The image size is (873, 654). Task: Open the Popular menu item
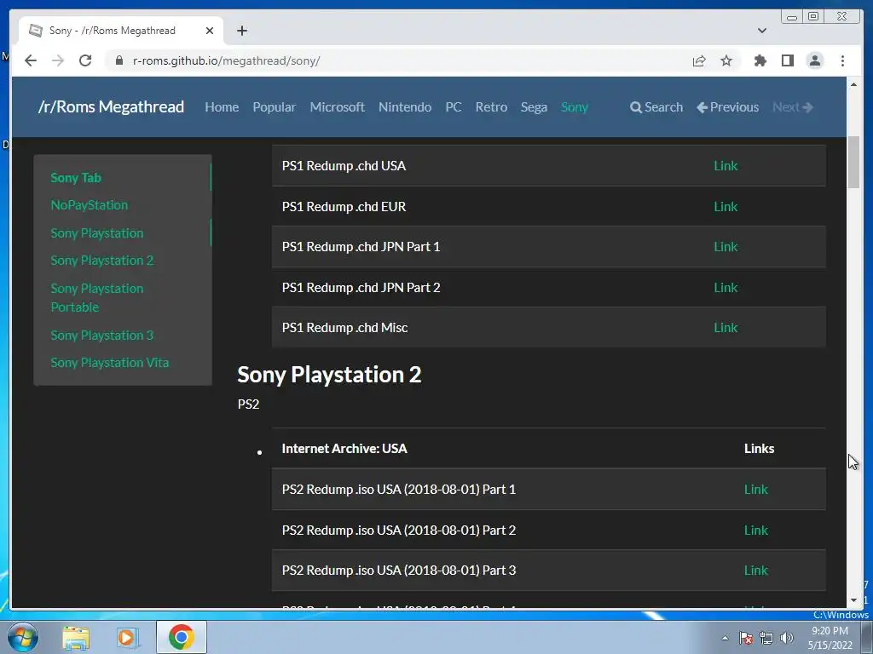click(274, 106)
